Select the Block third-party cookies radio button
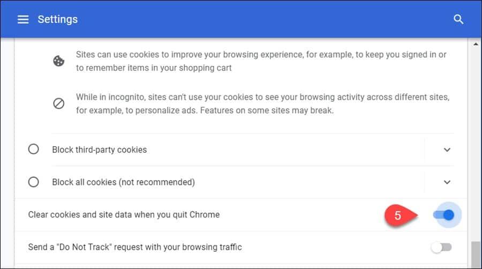 pos(34,150)
